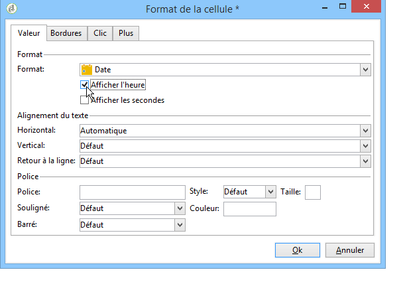Go to the Plus tab

125,33
